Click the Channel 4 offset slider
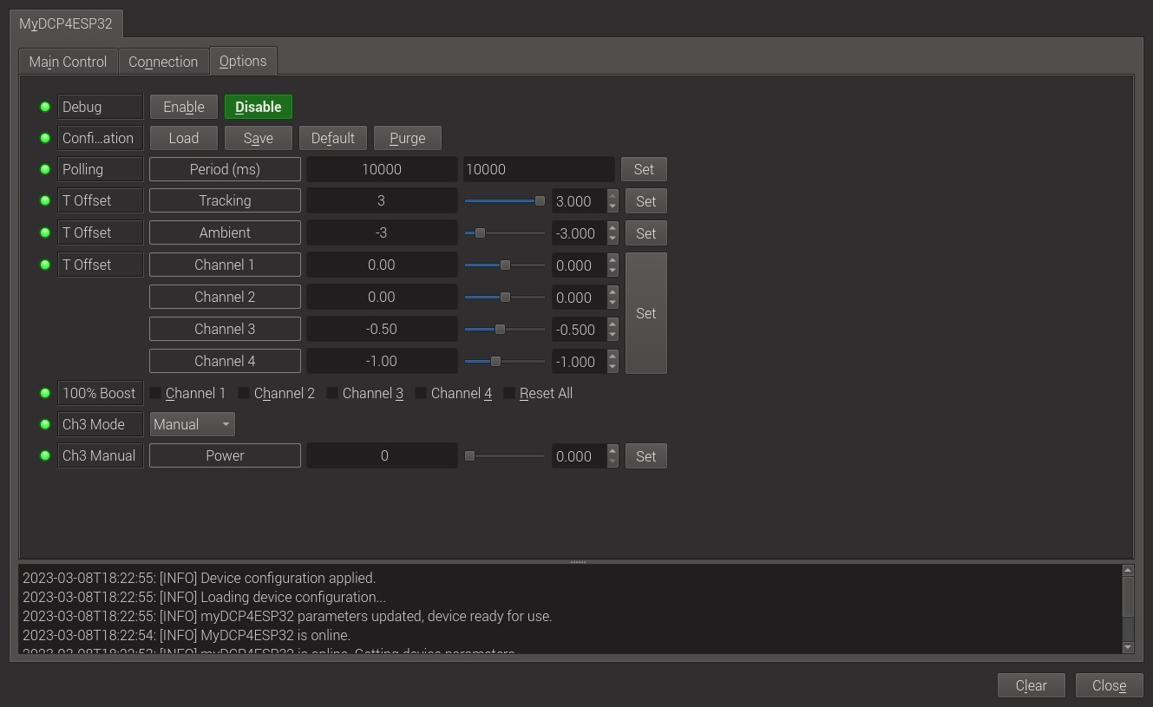The image size is (1153, 707). point(505,362)
